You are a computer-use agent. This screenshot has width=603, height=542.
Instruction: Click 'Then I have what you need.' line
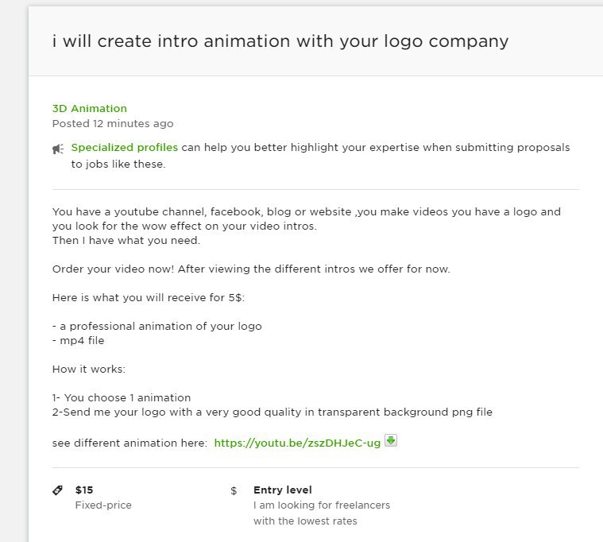click(126, 241)
